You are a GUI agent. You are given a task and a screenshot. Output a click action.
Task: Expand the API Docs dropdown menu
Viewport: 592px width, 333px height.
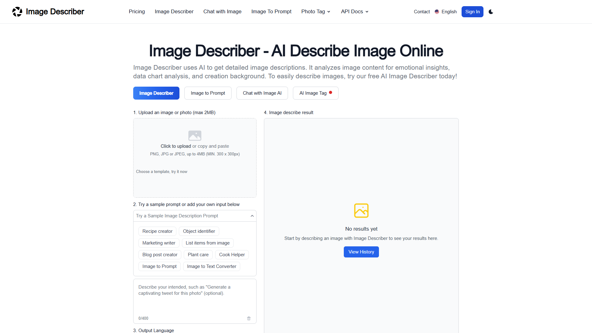tap(355, 12)
